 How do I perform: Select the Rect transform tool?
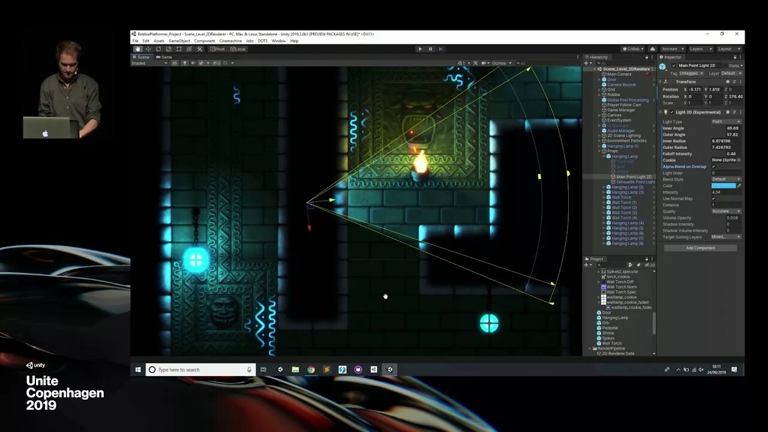click(179, 49)
